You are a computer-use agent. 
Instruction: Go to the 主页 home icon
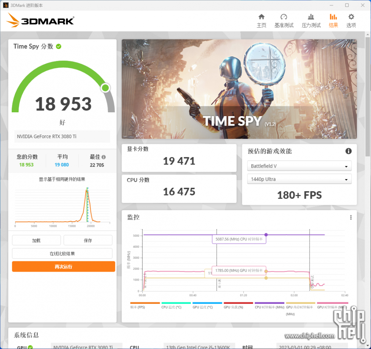coord(262,17)
